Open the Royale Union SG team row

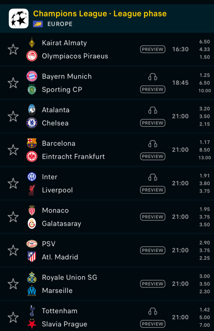tap(69, 277)
